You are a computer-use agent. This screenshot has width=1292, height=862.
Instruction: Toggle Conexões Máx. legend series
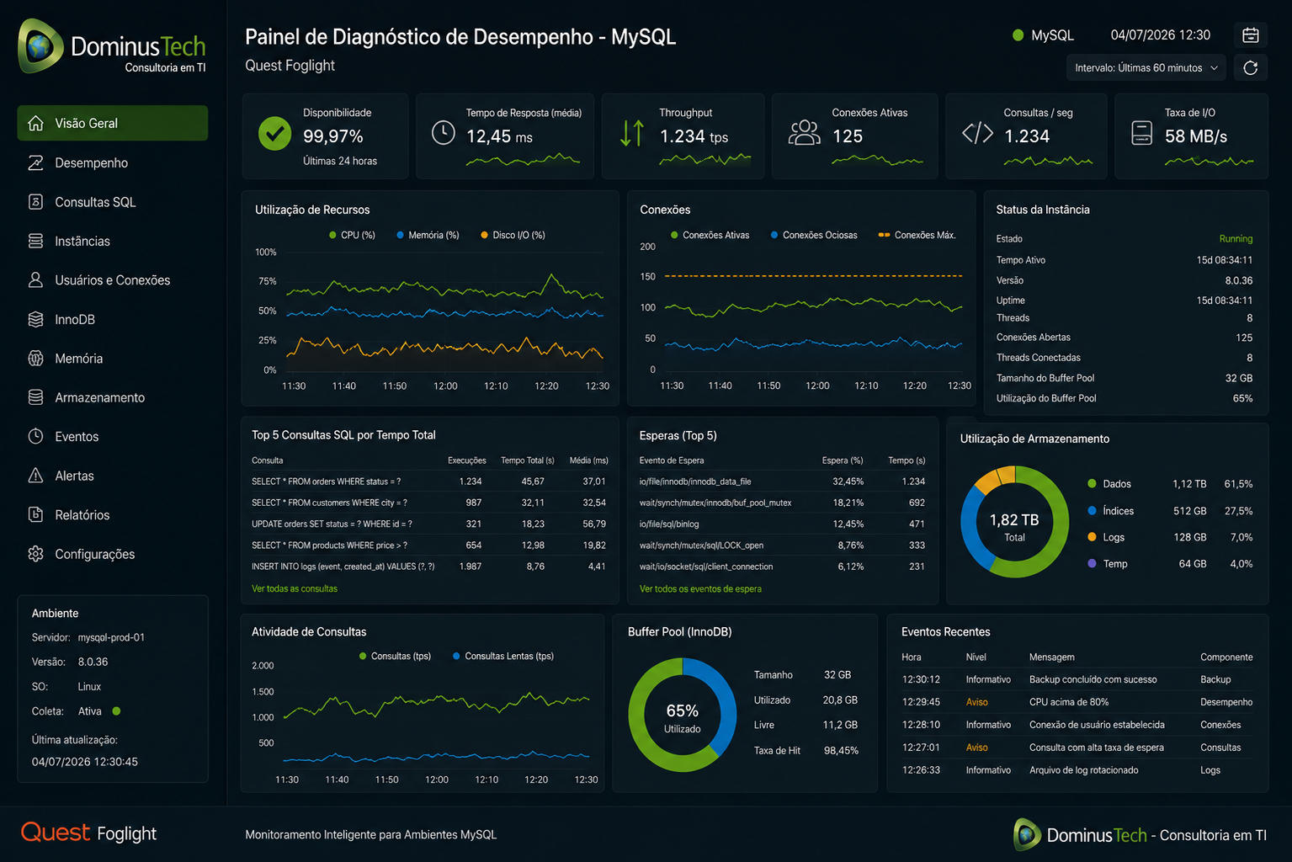pos(917,235)
